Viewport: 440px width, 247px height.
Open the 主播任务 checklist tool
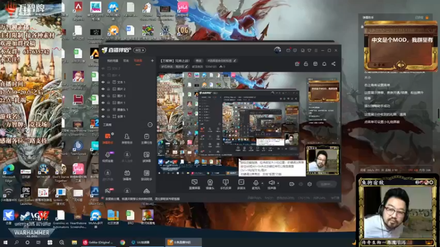coord(146,138)
